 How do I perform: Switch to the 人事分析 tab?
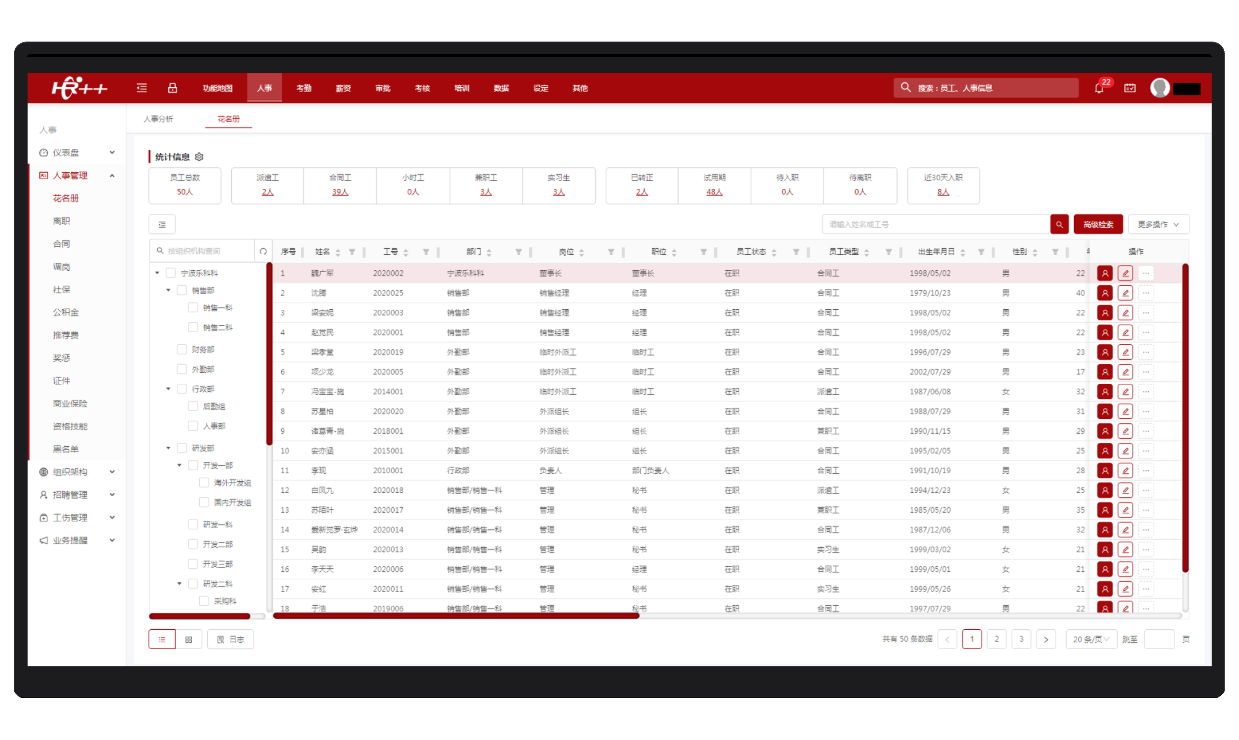click(x=158, y=119)
